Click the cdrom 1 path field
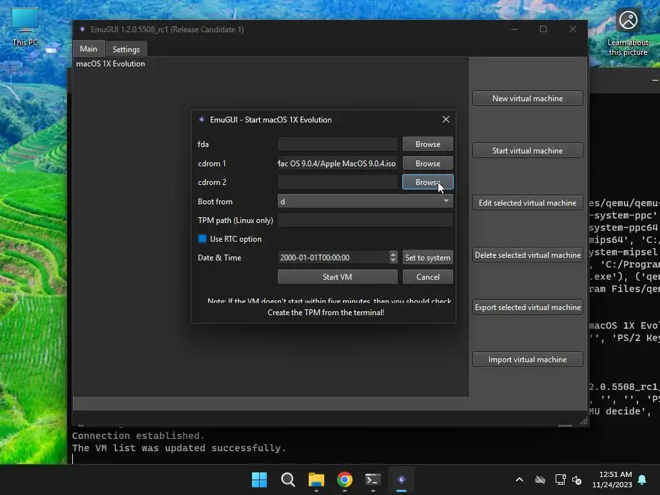660x495 pixels. [337, 163]
